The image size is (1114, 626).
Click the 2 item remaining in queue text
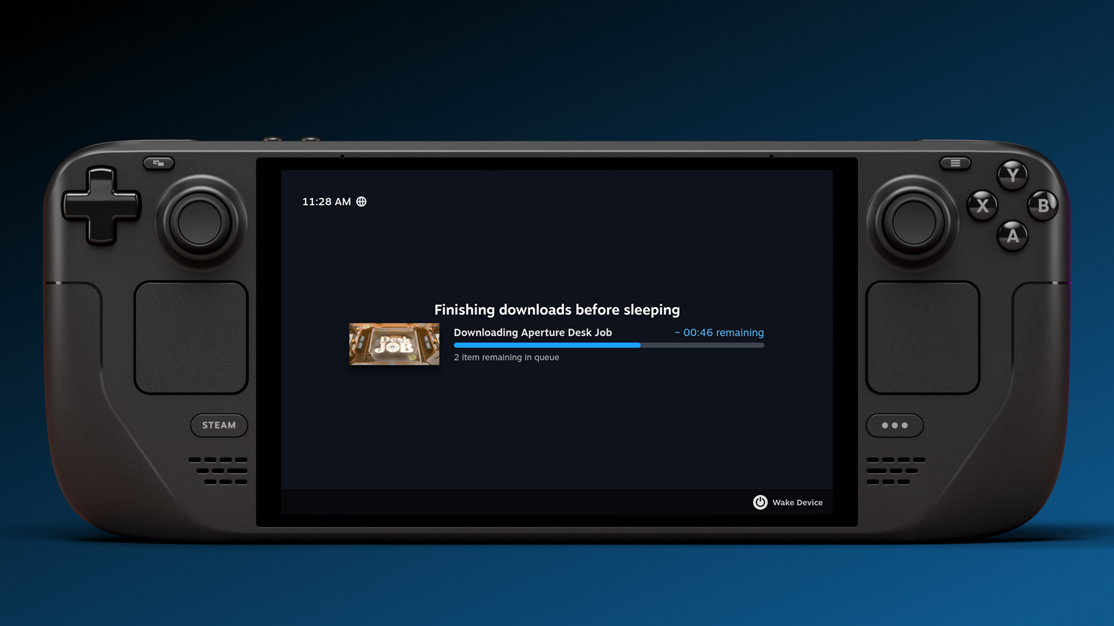[x=506, y=357]
